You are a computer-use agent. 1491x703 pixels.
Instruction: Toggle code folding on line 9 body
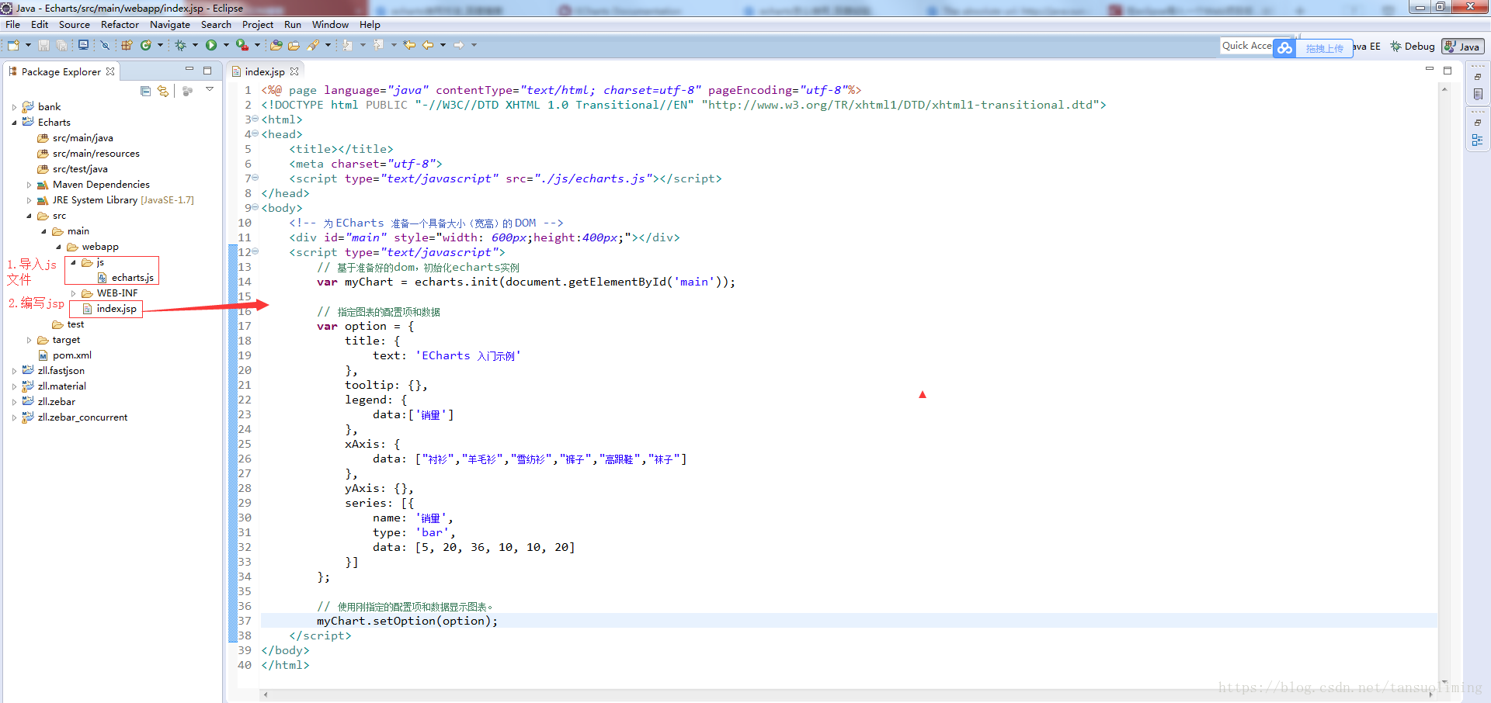point(255,207)
